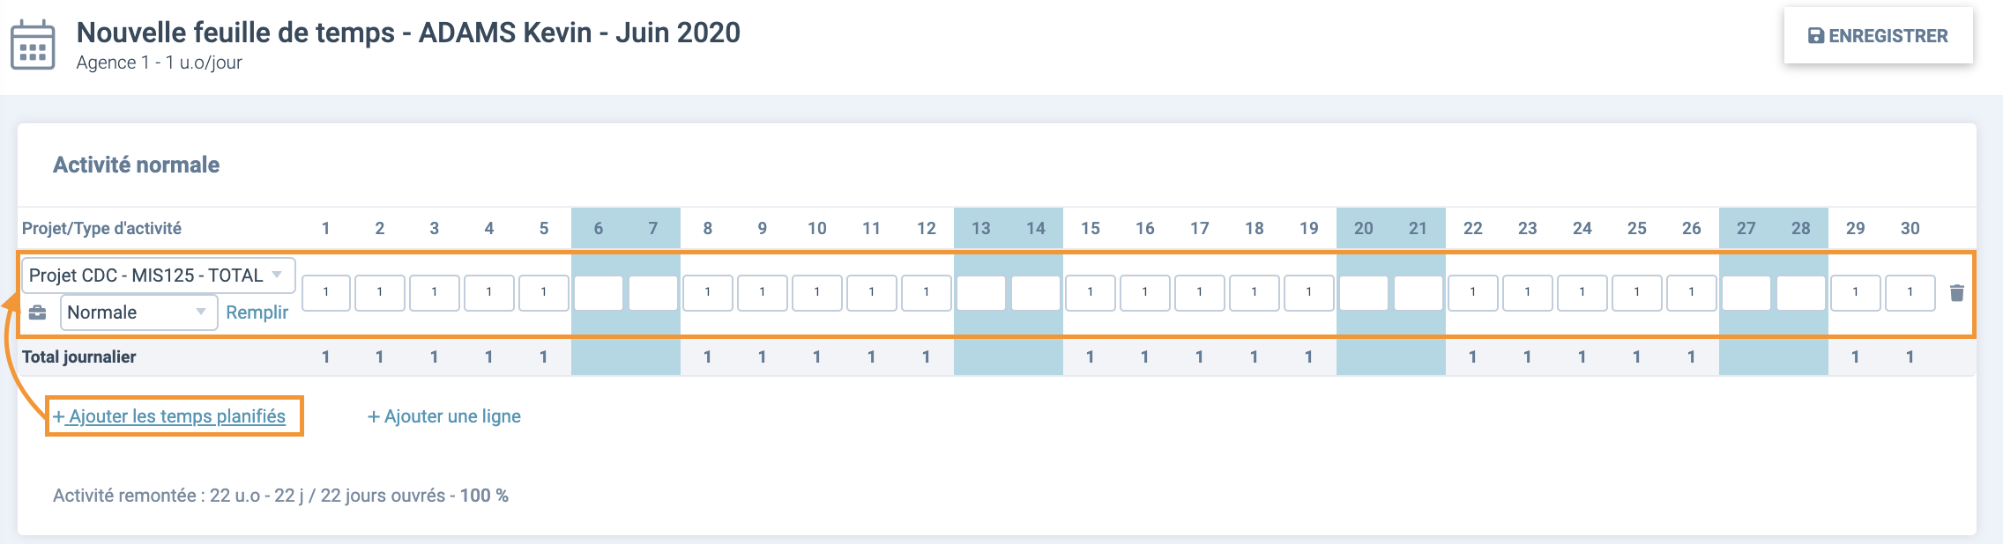Screen dimensions: 2003x544
Task: Click the day 10 column header
Action: pyautogui.click(x=817, y=228)
